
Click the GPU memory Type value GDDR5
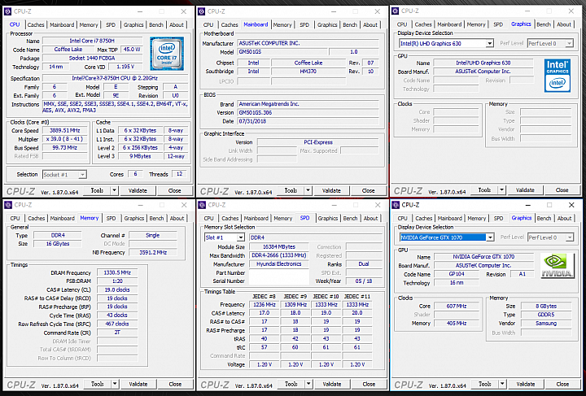[x=546, y=315]
